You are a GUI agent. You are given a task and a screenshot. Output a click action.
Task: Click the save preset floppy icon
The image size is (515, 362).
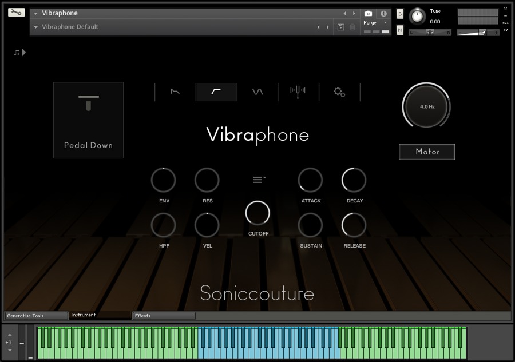pyautogui.click(x=341, y=27)
